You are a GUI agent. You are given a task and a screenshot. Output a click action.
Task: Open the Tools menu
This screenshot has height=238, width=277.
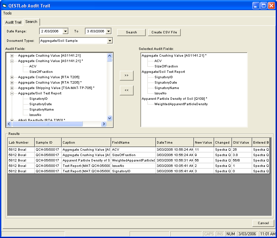coord(7,13)
